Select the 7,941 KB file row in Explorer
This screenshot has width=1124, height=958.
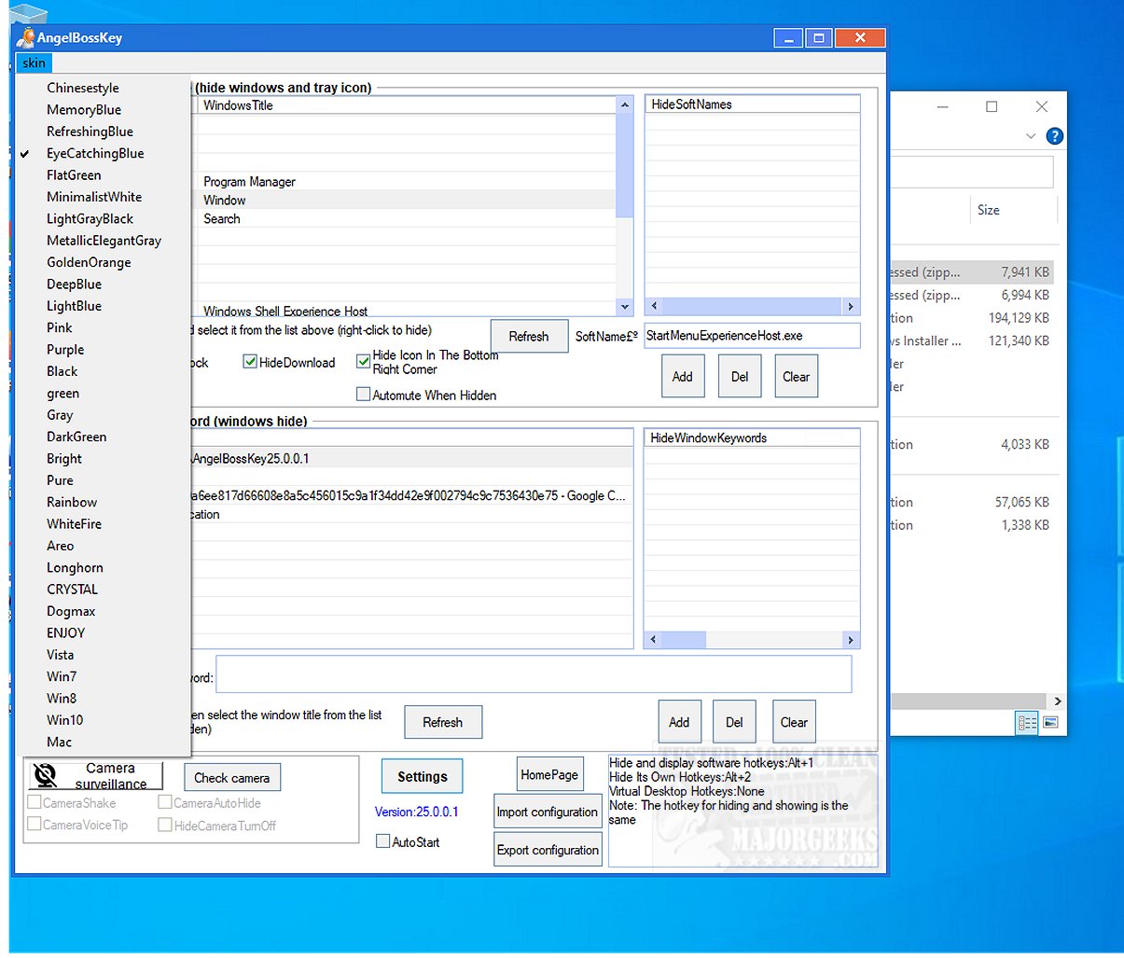tap(971, 272)
